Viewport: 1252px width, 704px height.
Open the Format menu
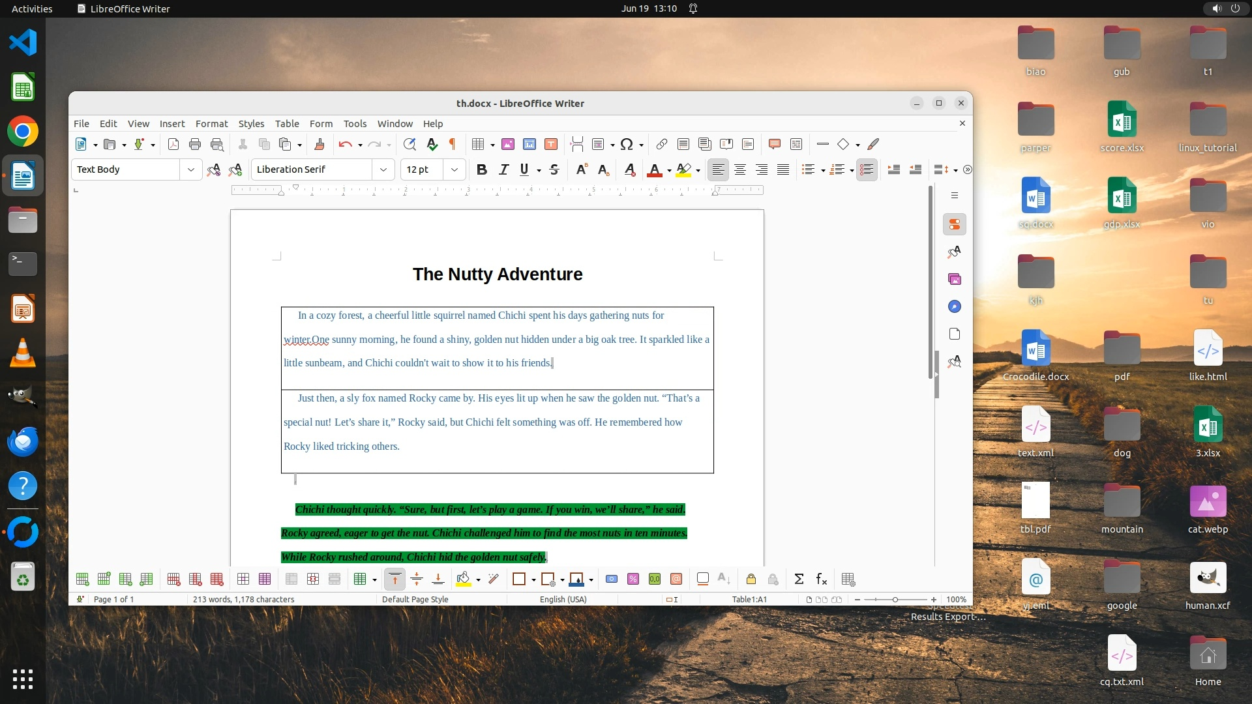click(x=211, y=123)
